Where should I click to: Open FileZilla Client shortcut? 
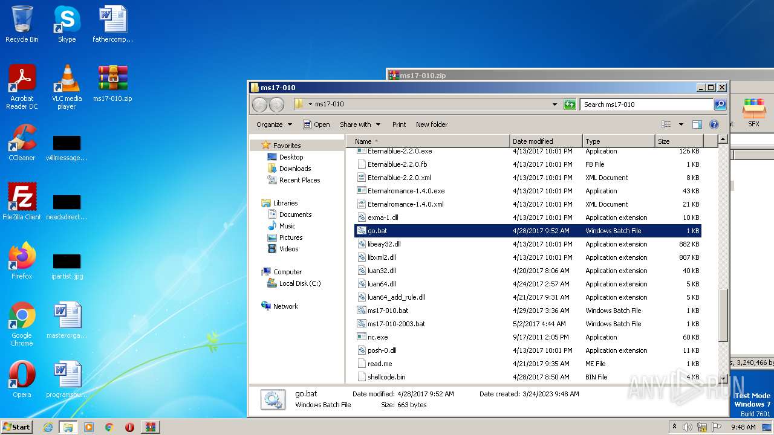pos(22,202)
